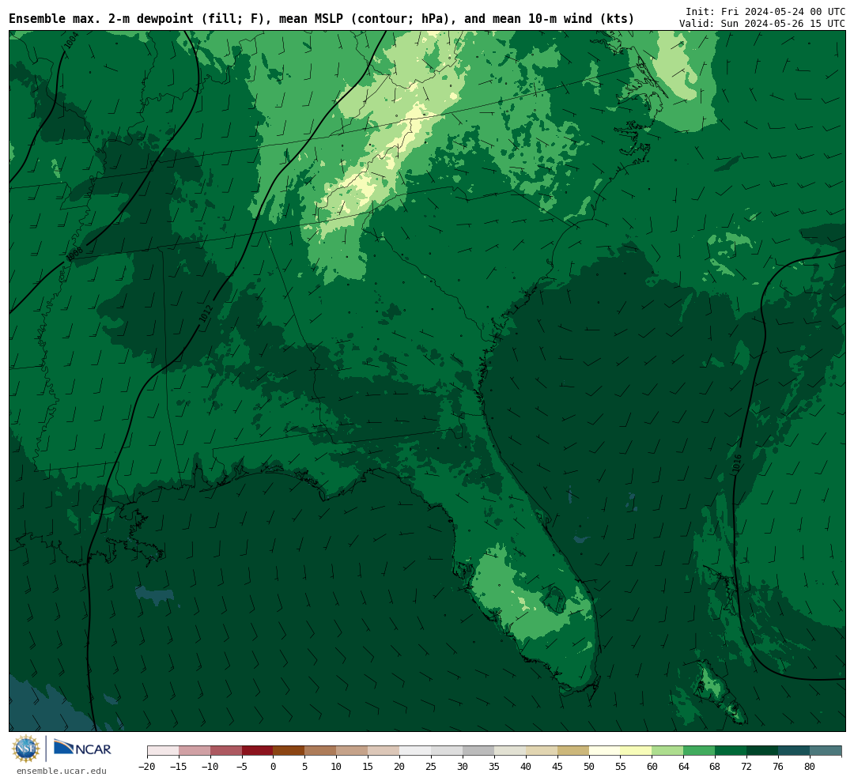Image resolution: width=854 pixels, height=781 pixels.
Task: Click the 20 colorbar tick label
Action: pyautogui.click(x=400, y=766)
